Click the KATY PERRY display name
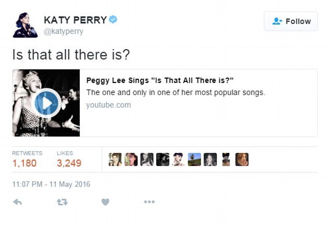The width and height of the screenshot is (331, 225). pos(75,20)
